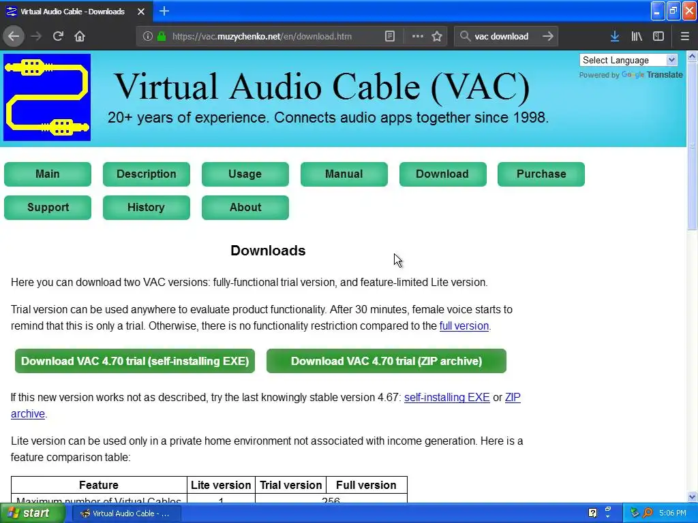The height and width of the screenshot is (523, 698).
Task: Open the Firefox hamburger menu
Action: [684, 37]
